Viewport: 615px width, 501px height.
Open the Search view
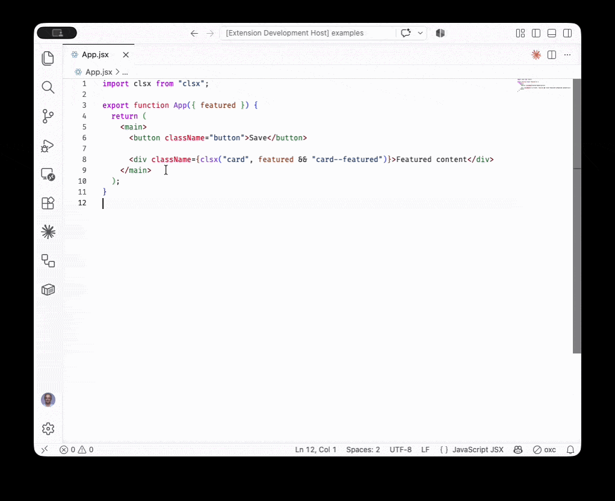(x=48, y=87)
